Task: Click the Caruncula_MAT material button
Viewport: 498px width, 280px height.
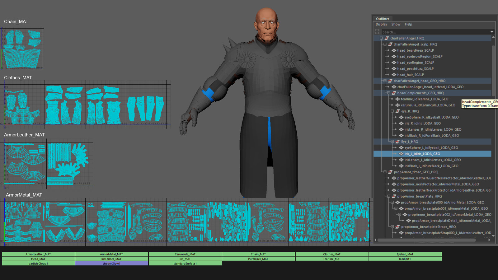Action: pos(185,254)
